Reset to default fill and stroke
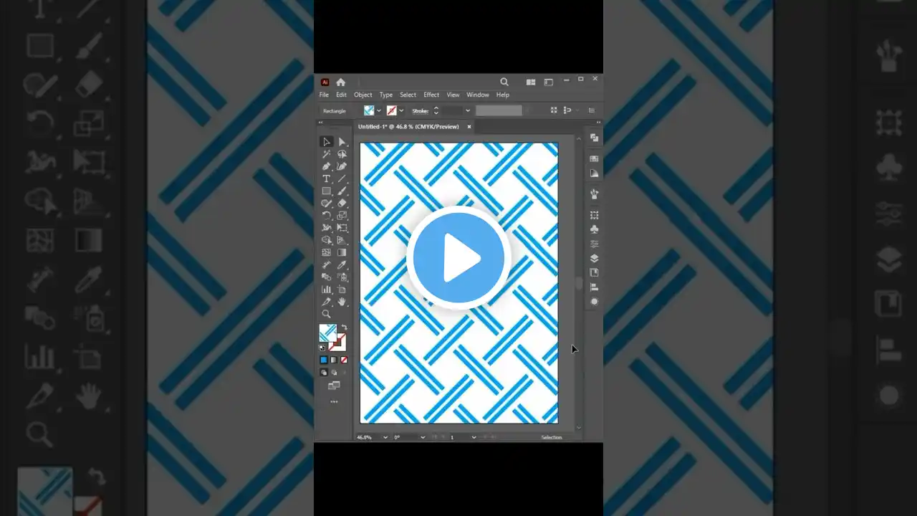This screenshot has height=516, width=917. tap(322, 348)
